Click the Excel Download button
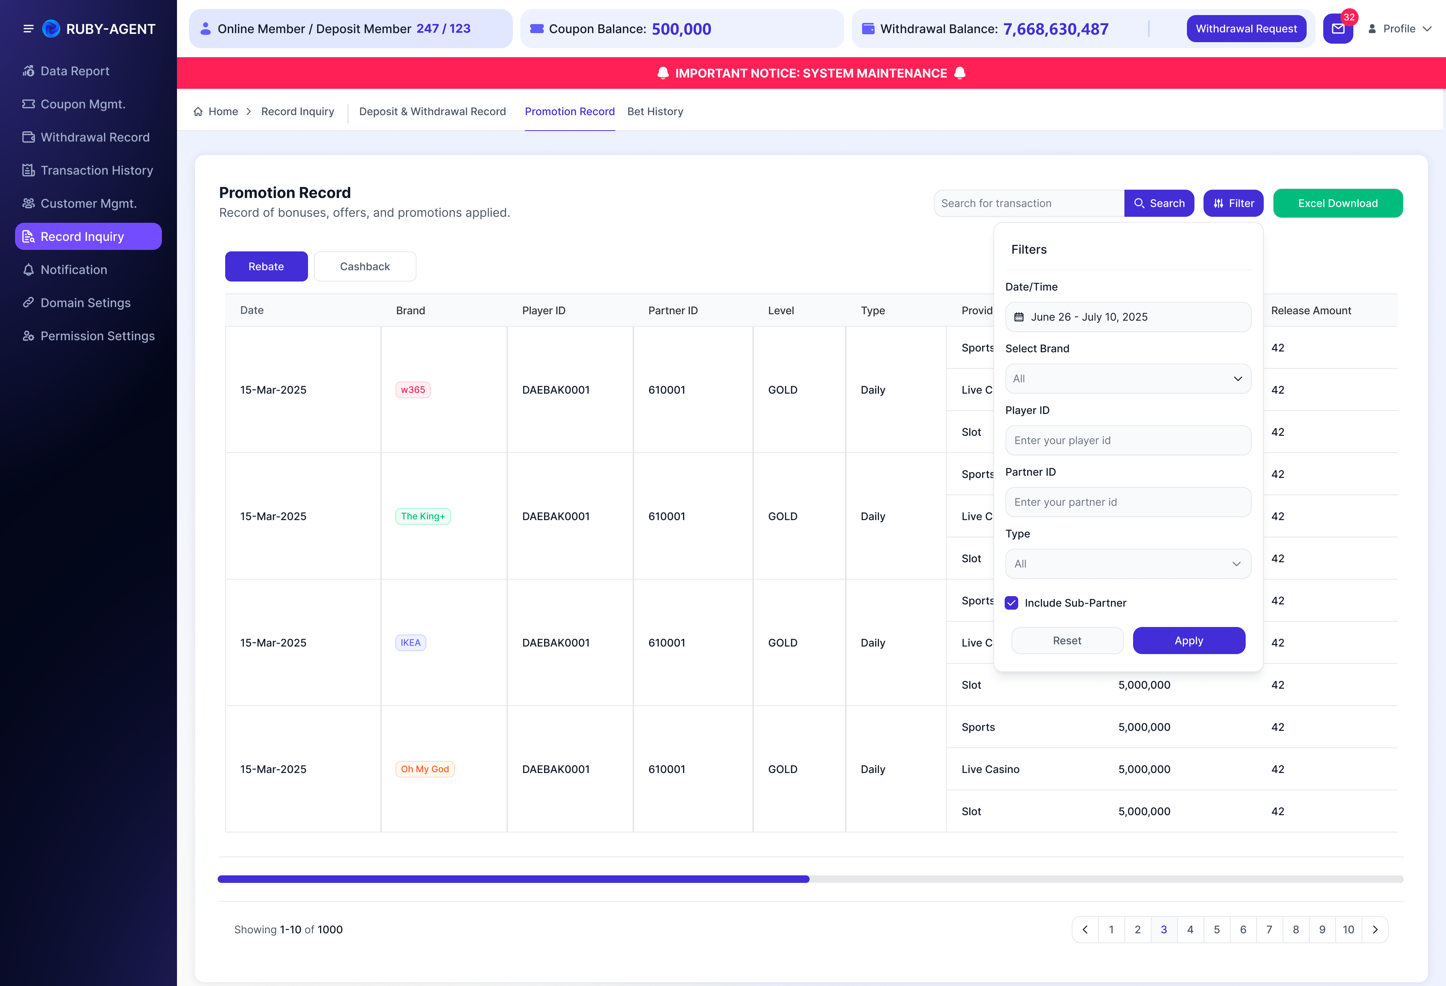The height and width of the screenshot is (986, 1446). click(1338, 203)
